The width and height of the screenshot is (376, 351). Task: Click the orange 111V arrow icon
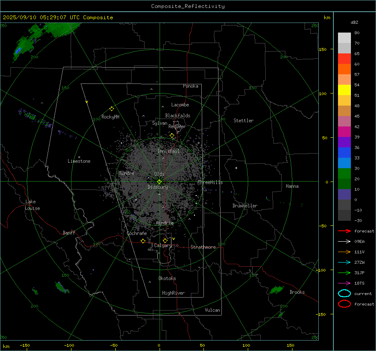(344, 252)
